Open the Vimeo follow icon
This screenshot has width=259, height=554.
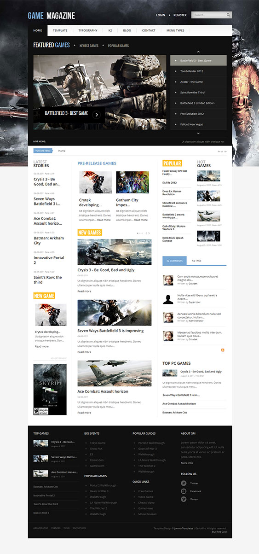[x=184, y=499]
